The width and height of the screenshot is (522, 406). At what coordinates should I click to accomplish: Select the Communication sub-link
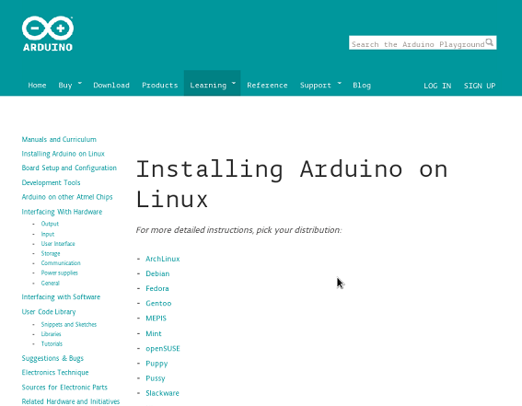[61, 263]
